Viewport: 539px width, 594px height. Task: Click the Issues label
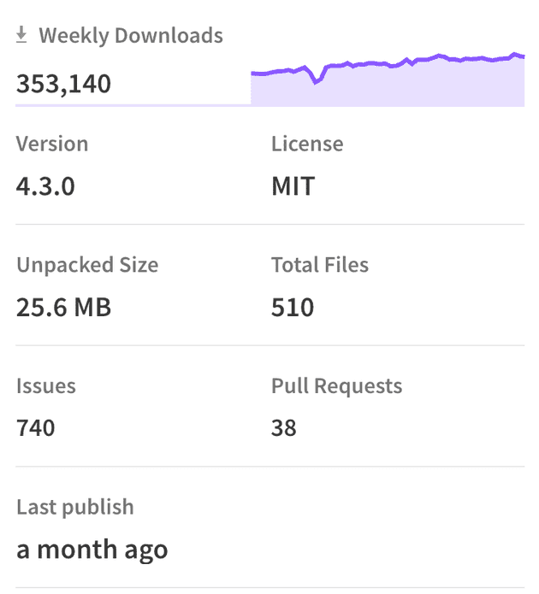pyautogui.click(x=46, y=386)
